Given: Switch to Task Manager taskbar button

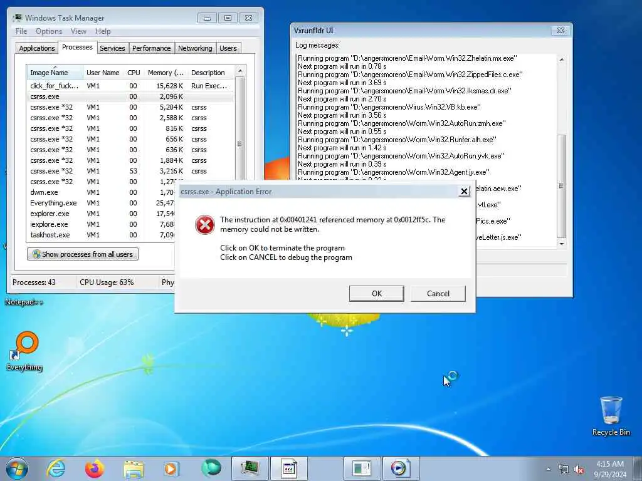Looking at the screenshot, I should click(250, 468).
